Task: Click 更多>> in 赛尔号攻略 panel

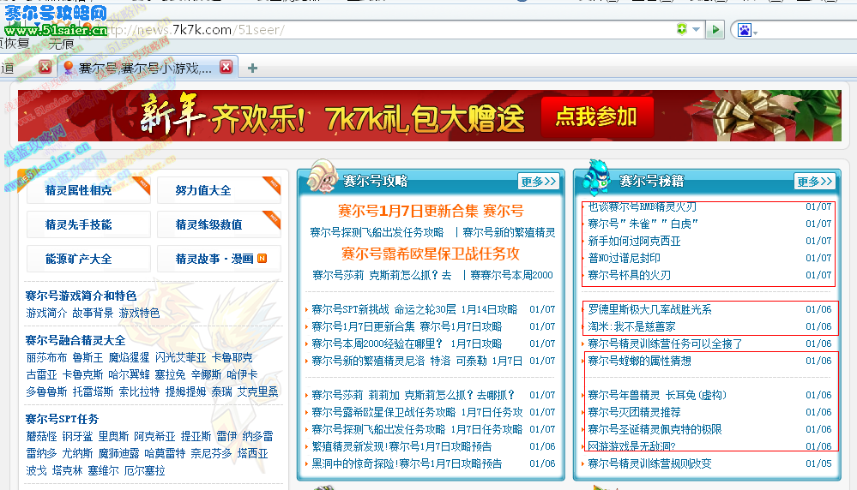Action: pyautogui.click(x=539, y=181)
